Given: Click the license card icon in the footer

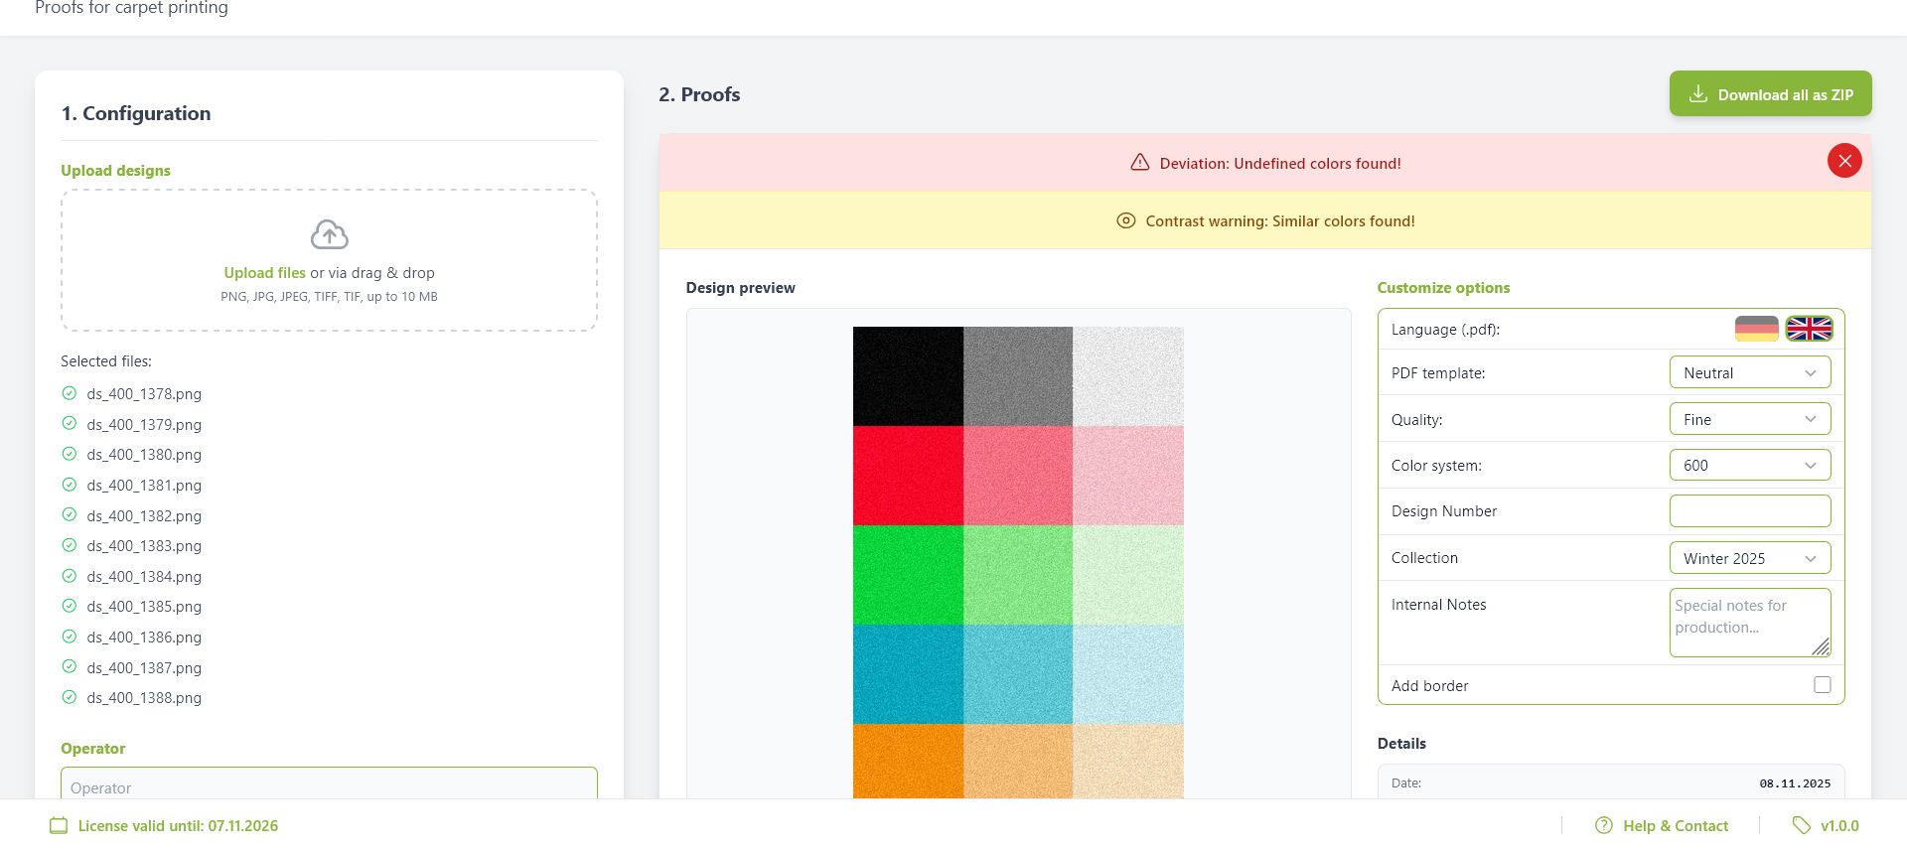Looking at the screenshot, I should coord(60,825).
